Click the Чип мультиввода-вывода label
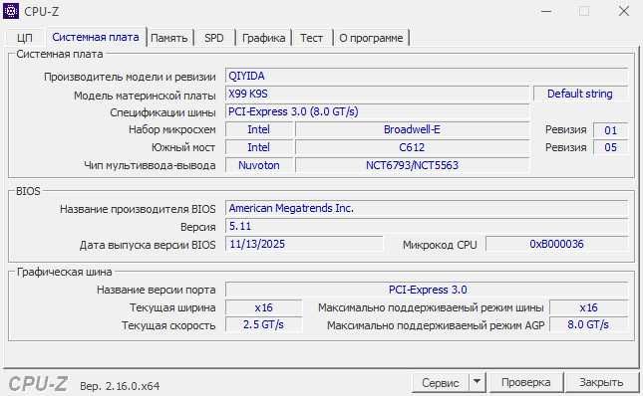The height and width of the screenshot is (396, 643). [150, 166]
